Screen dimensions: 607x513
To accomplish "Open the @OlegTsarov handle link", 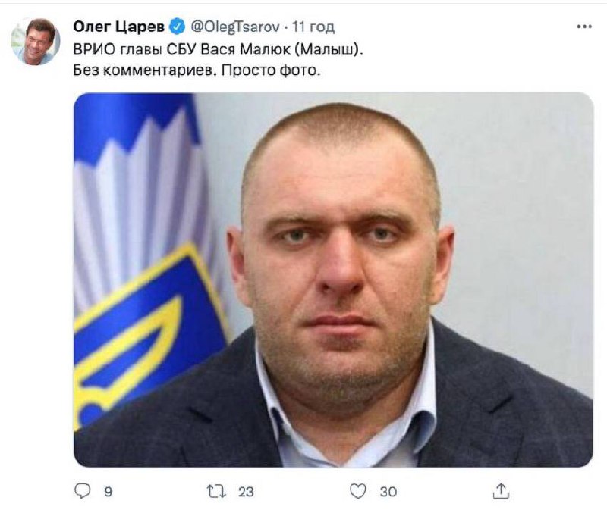I will 235,27.
